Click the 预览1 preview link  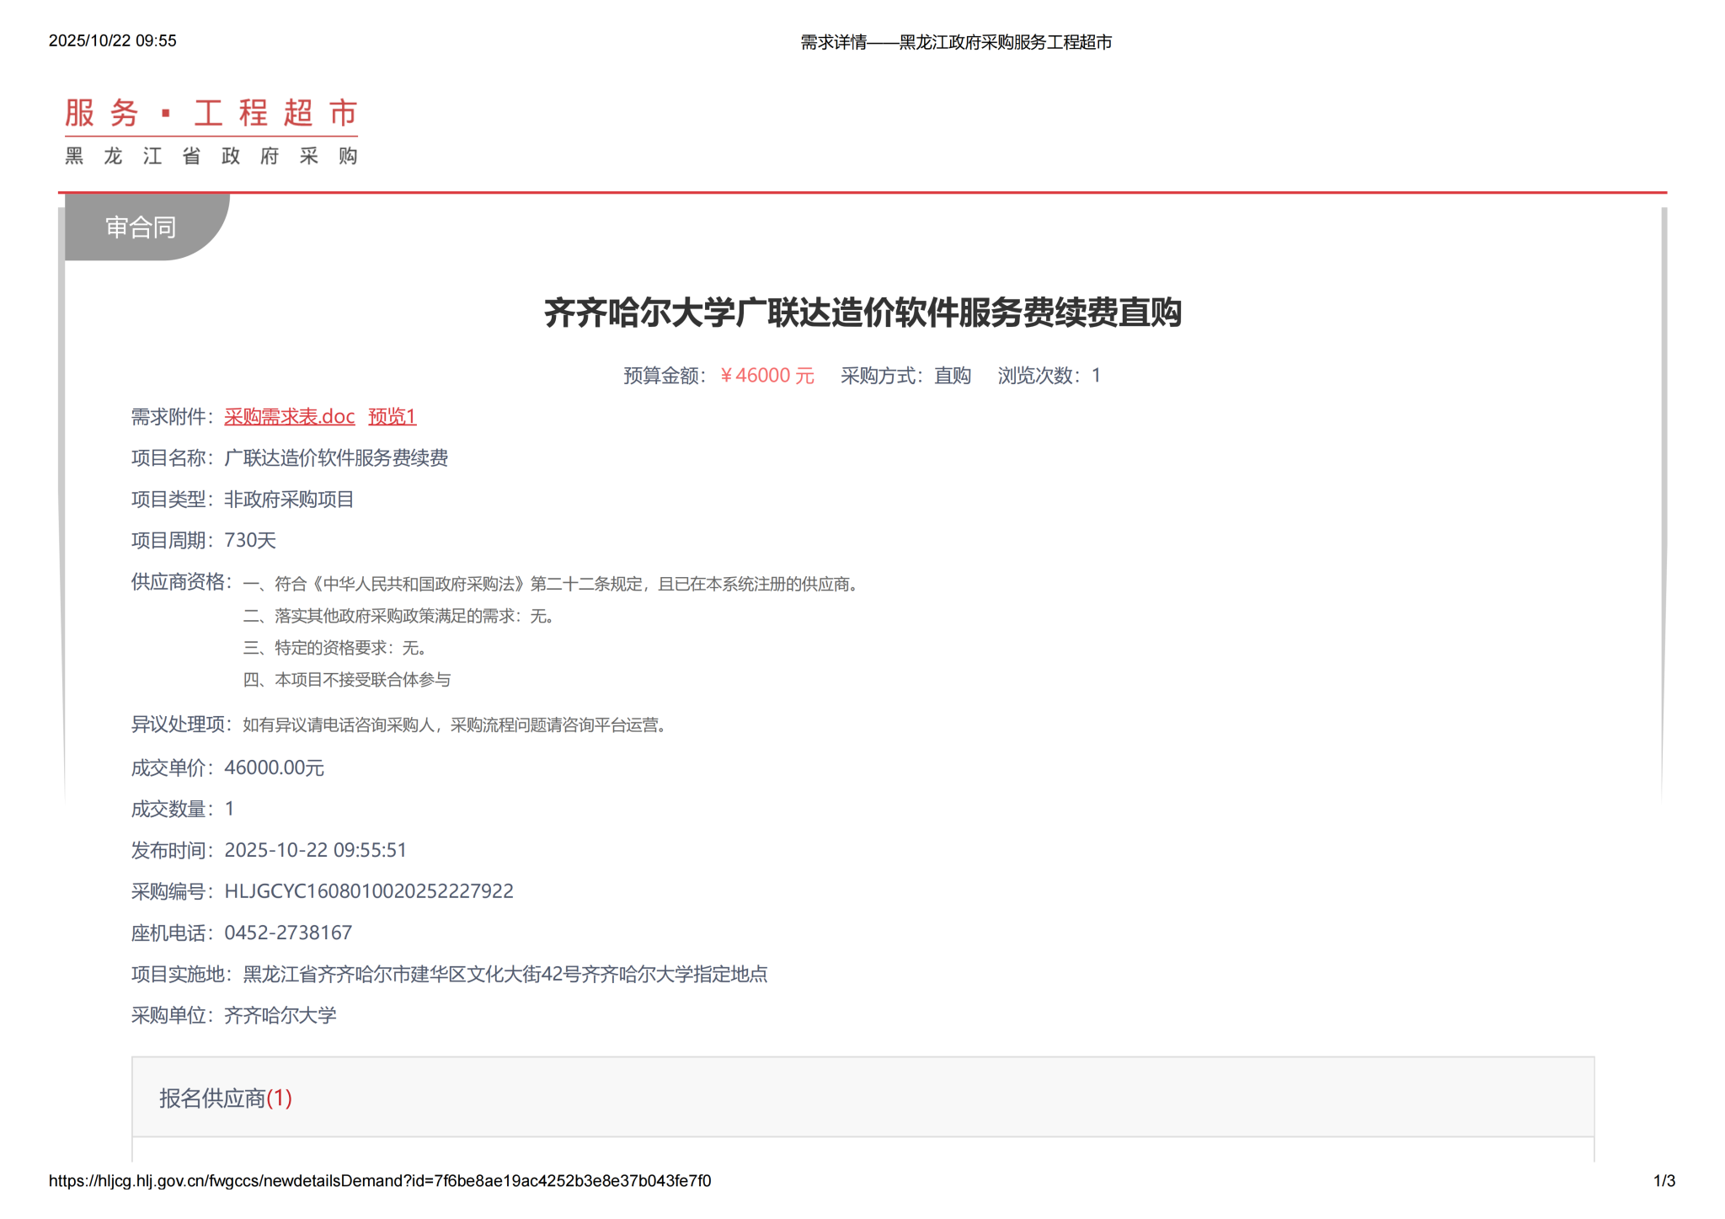coord(392,417)
